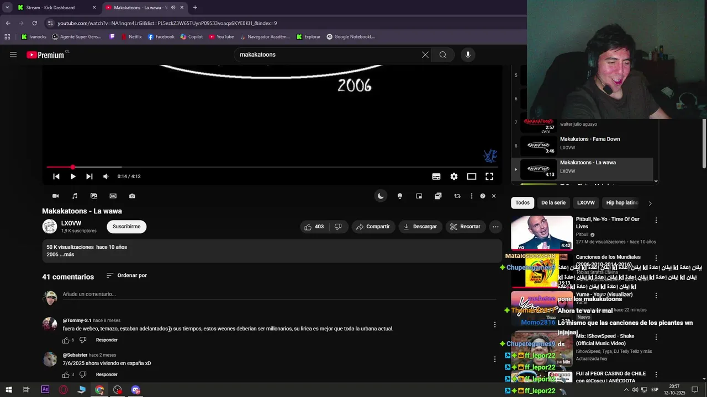Viewport: 707px width, 397px height.
Task: Open the YouTube hamburger guide menu
Action: tap(13, 55)
